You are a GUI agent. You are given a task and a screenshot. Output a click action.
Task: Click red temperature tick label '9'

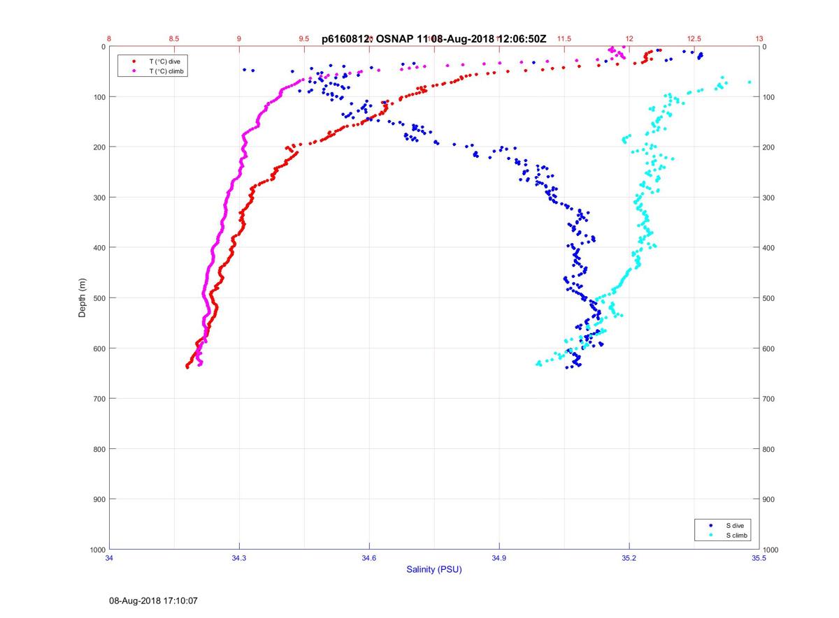[x=239, y=39]
